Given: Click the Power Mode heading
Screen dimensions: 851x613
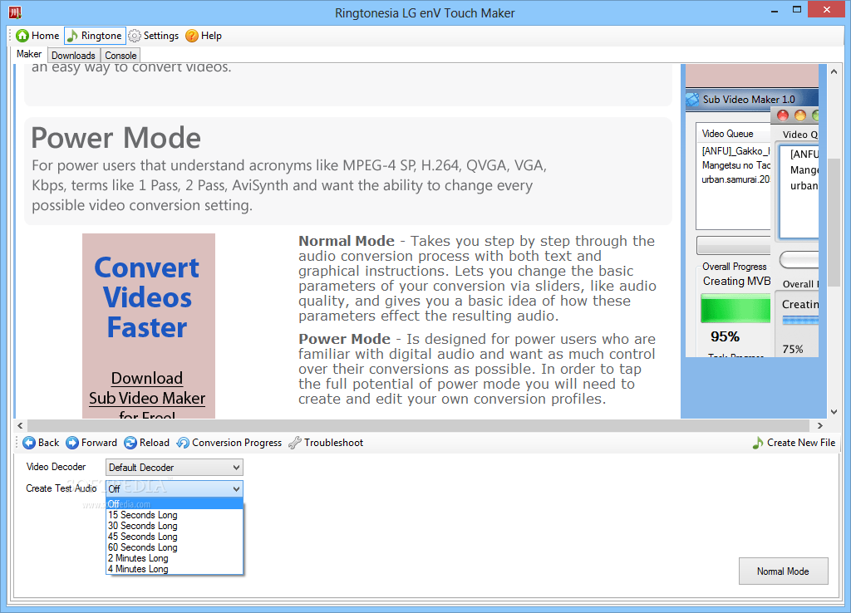Looking at the screenshot, I should 116,138.
